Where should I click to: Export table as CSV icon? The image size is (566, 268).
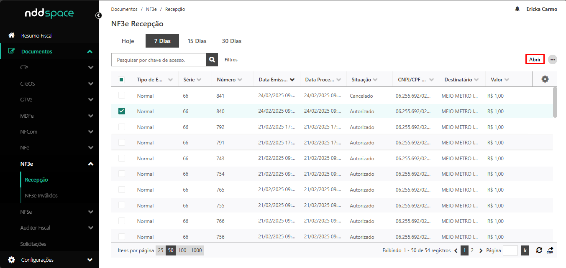pyautogui.click(x=550, y=250)
